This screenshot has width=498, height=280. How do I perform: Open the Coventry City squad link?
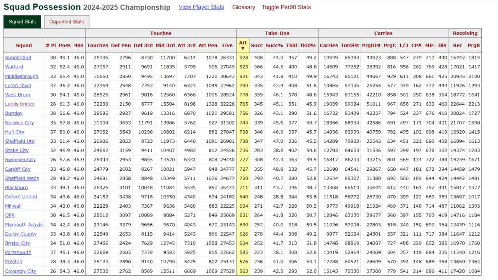click(21, 271)
